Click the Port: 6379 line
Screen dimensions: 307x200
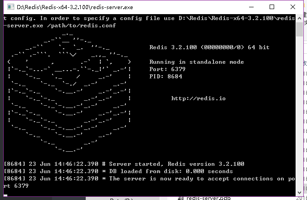pyautogui.click(x=167, y=69)
